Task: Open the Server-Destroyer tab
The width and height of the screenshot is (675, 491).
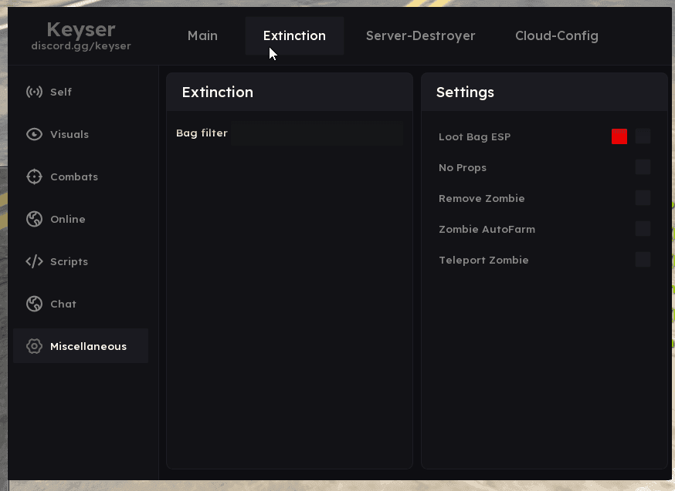Action: pos(420,36)
